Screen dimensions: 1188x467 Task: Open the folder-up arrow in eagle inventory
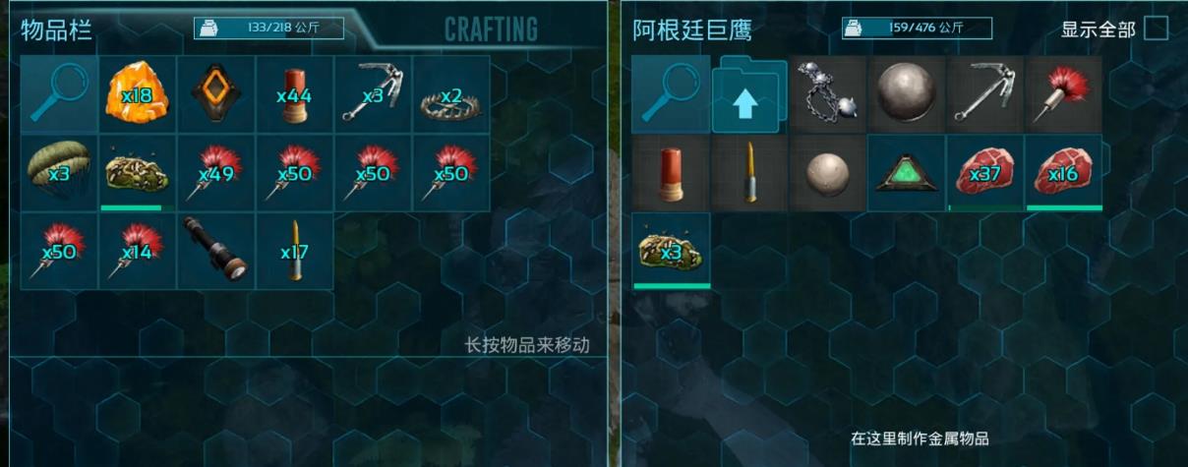click(749, 94)
